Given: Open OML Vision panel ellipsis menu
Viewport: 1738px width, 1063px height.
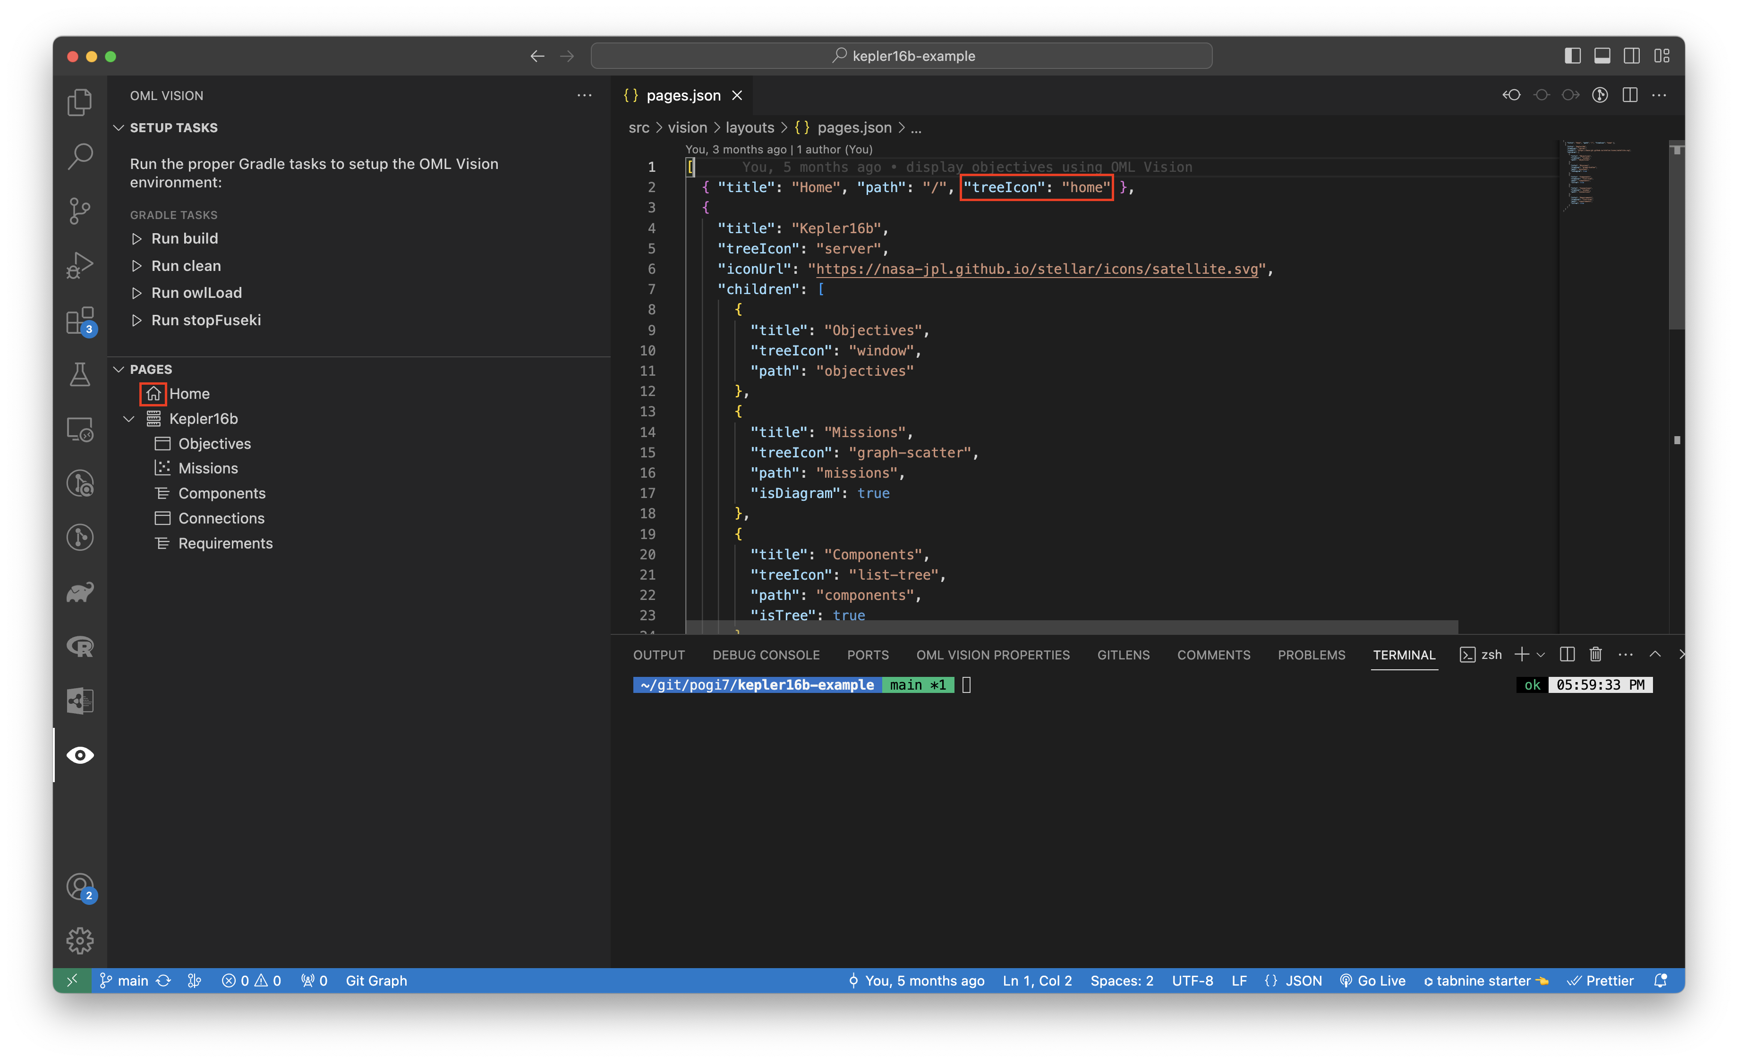Looking at the screenshot, I should (x=584, y=95).
